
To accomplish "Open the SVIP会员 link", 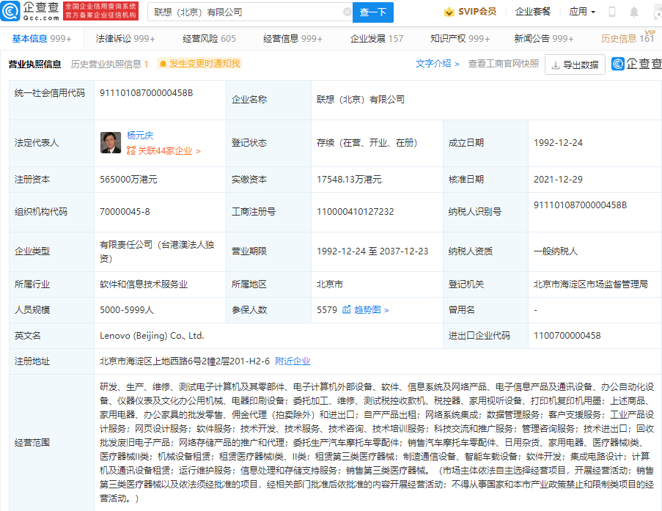I will [x=477, y=12].
